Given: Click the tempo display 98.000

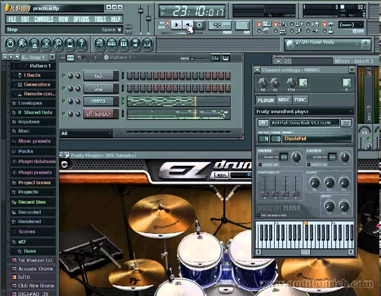Looking at the screenshot, I should 220,25.
